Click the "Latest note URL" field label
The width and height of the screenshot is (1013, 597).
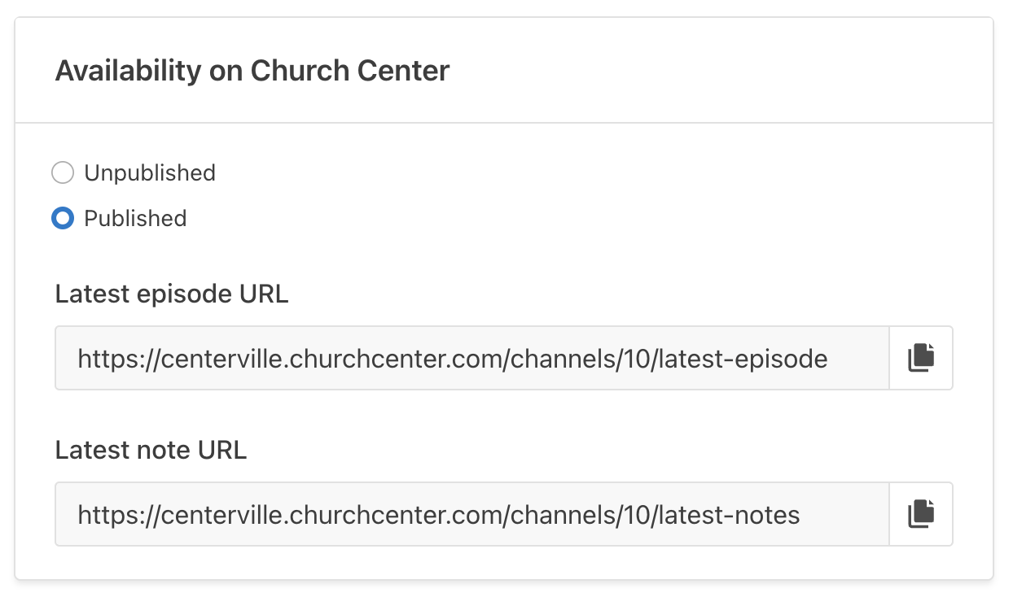pyautogui.click(x=151, y=450)
